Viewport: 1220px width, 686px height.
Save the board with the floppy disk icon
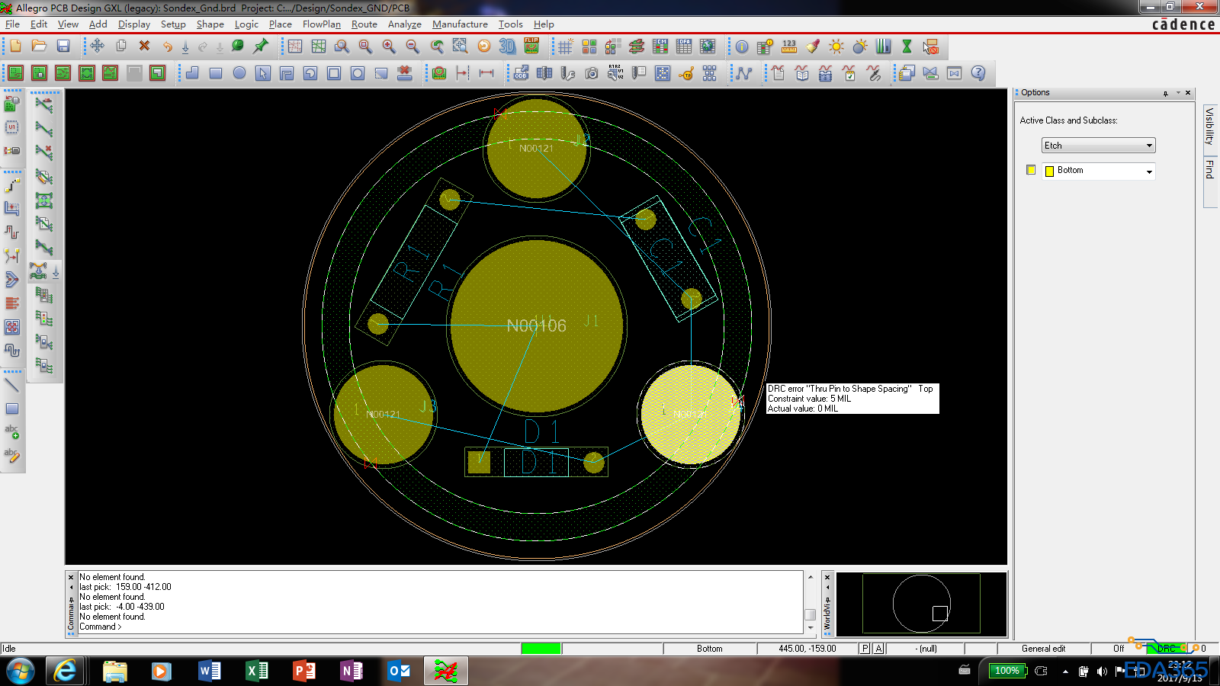point(63,46)
